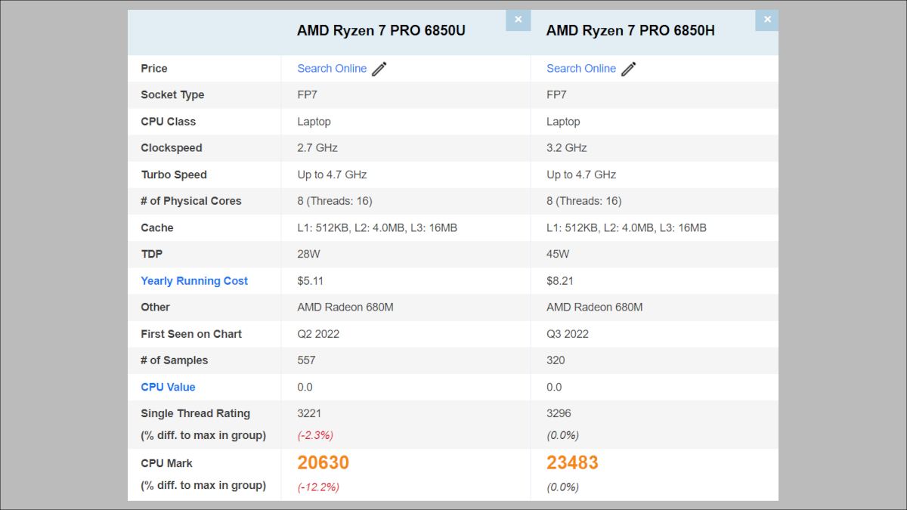Select the TDP row label

point(151,254)
